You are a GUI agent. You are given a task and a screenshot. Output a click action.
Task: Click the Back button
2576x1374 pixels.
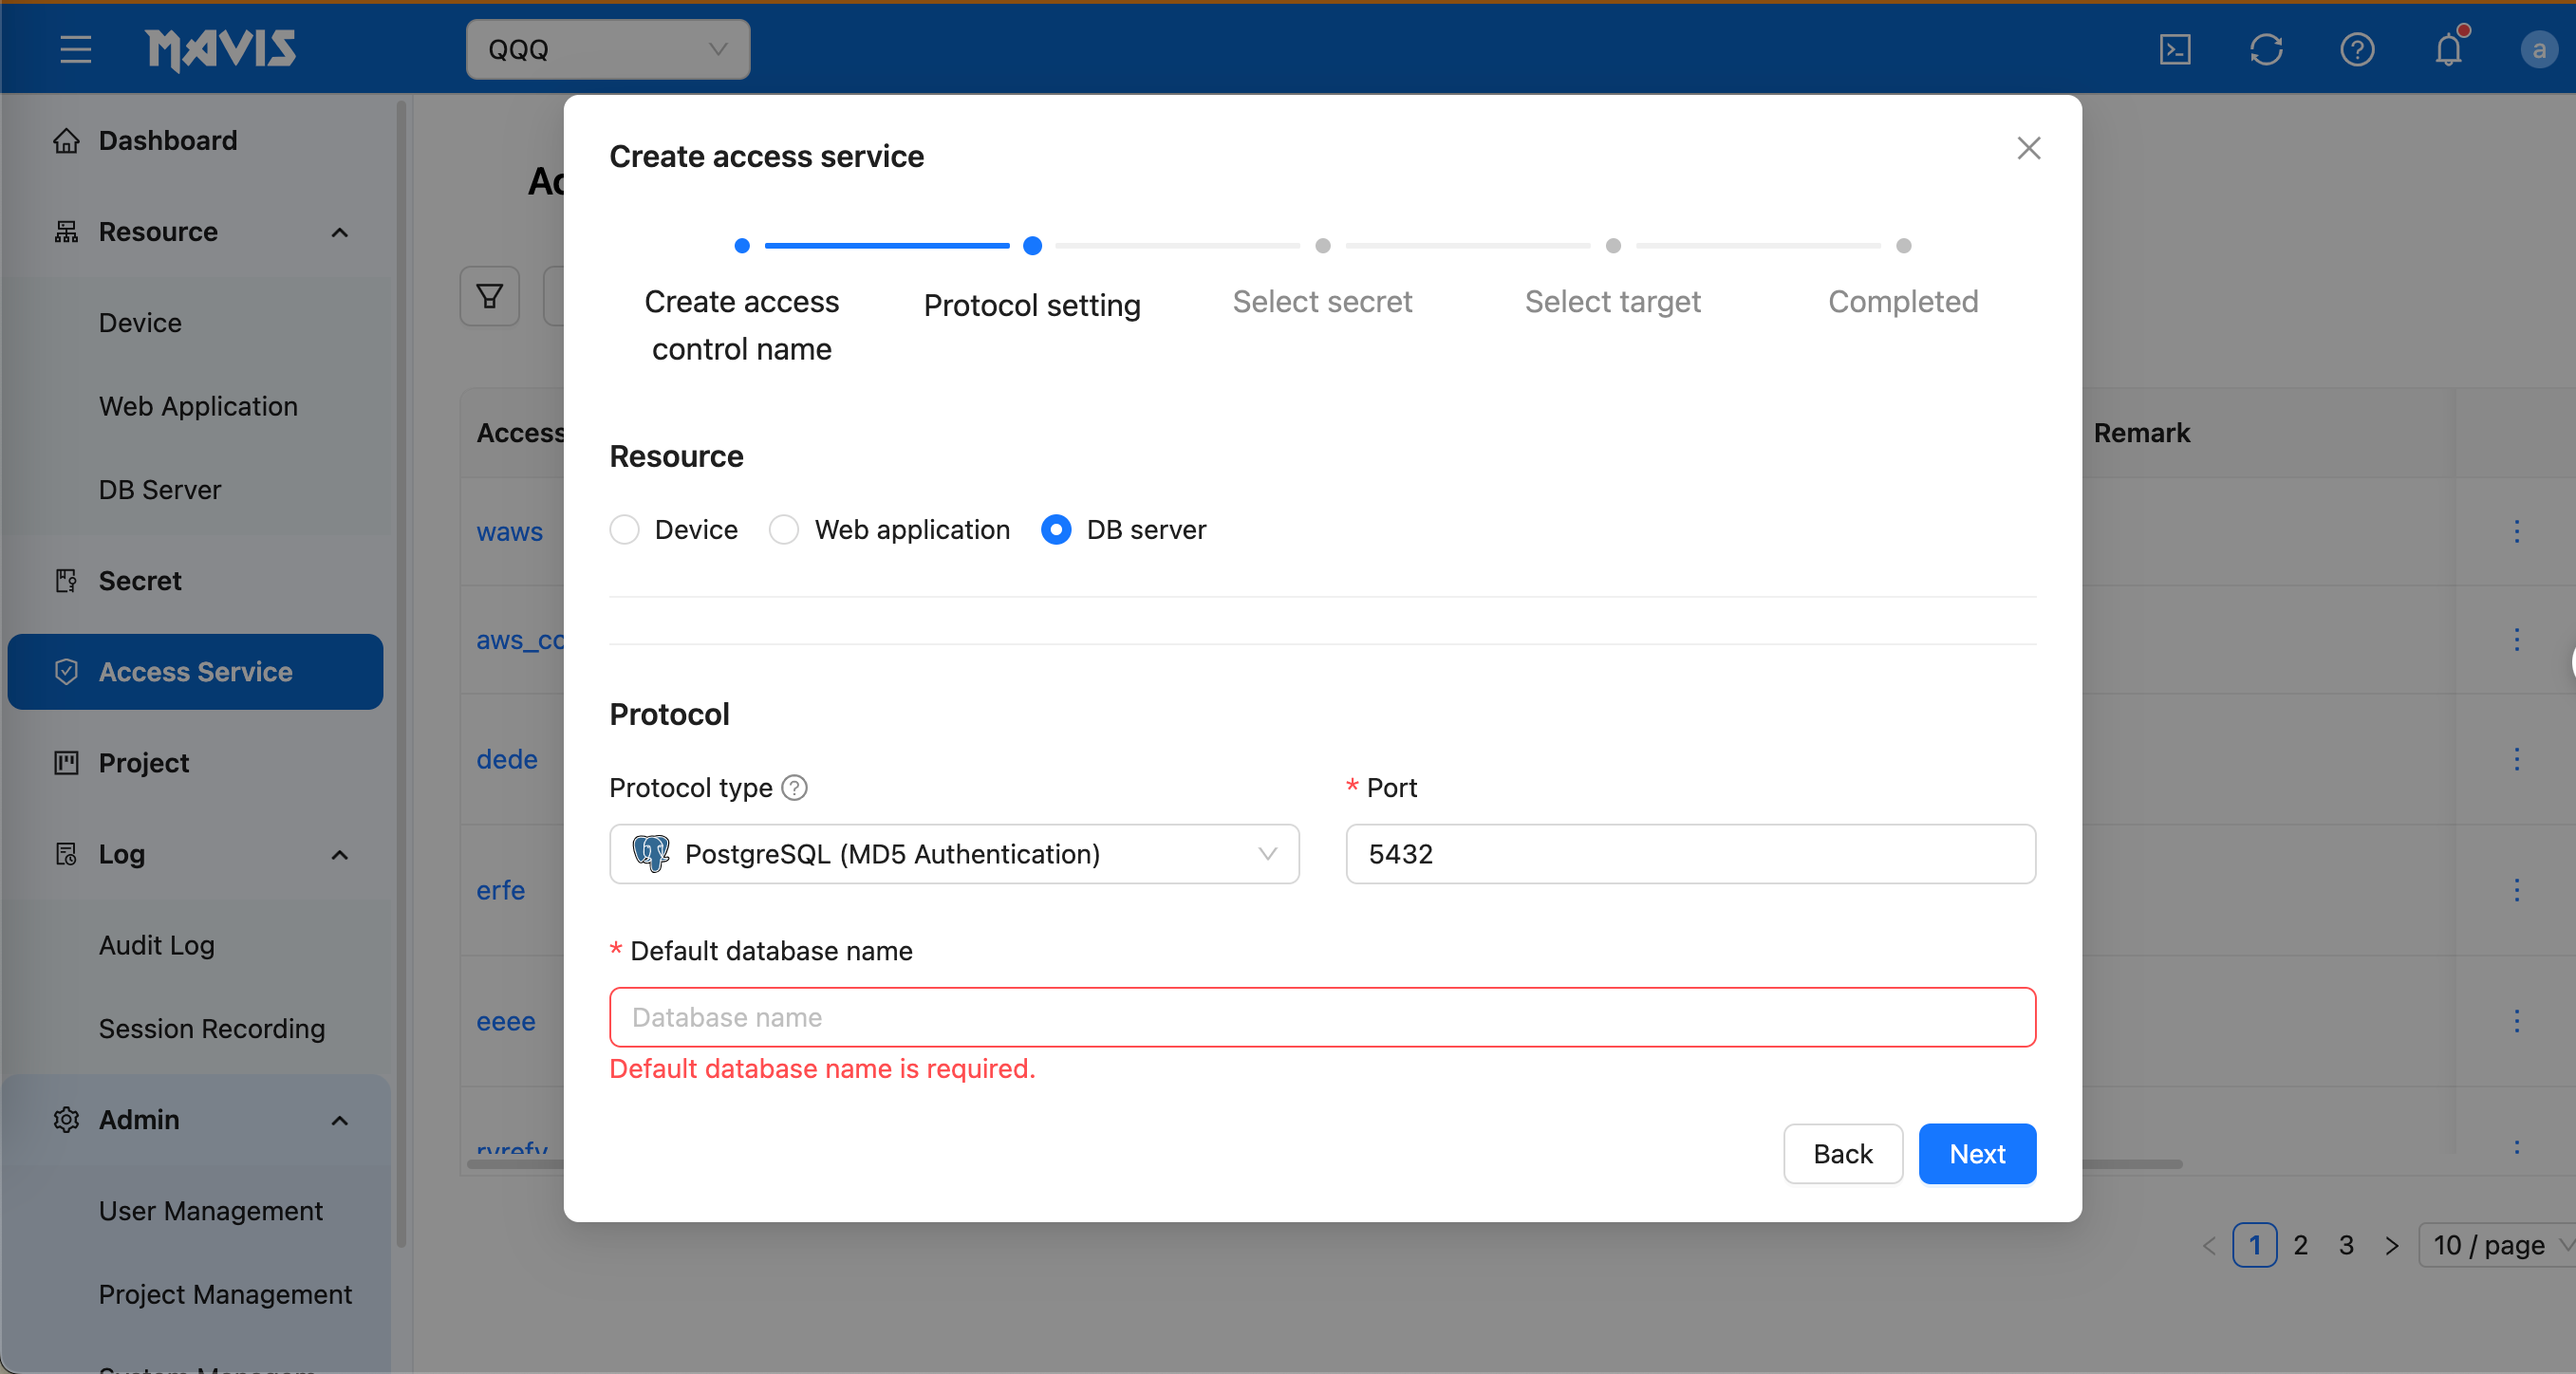1842,1154
